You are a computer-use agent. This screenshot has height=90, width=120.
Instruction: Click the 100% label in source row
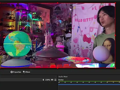[x=47, y=80]
